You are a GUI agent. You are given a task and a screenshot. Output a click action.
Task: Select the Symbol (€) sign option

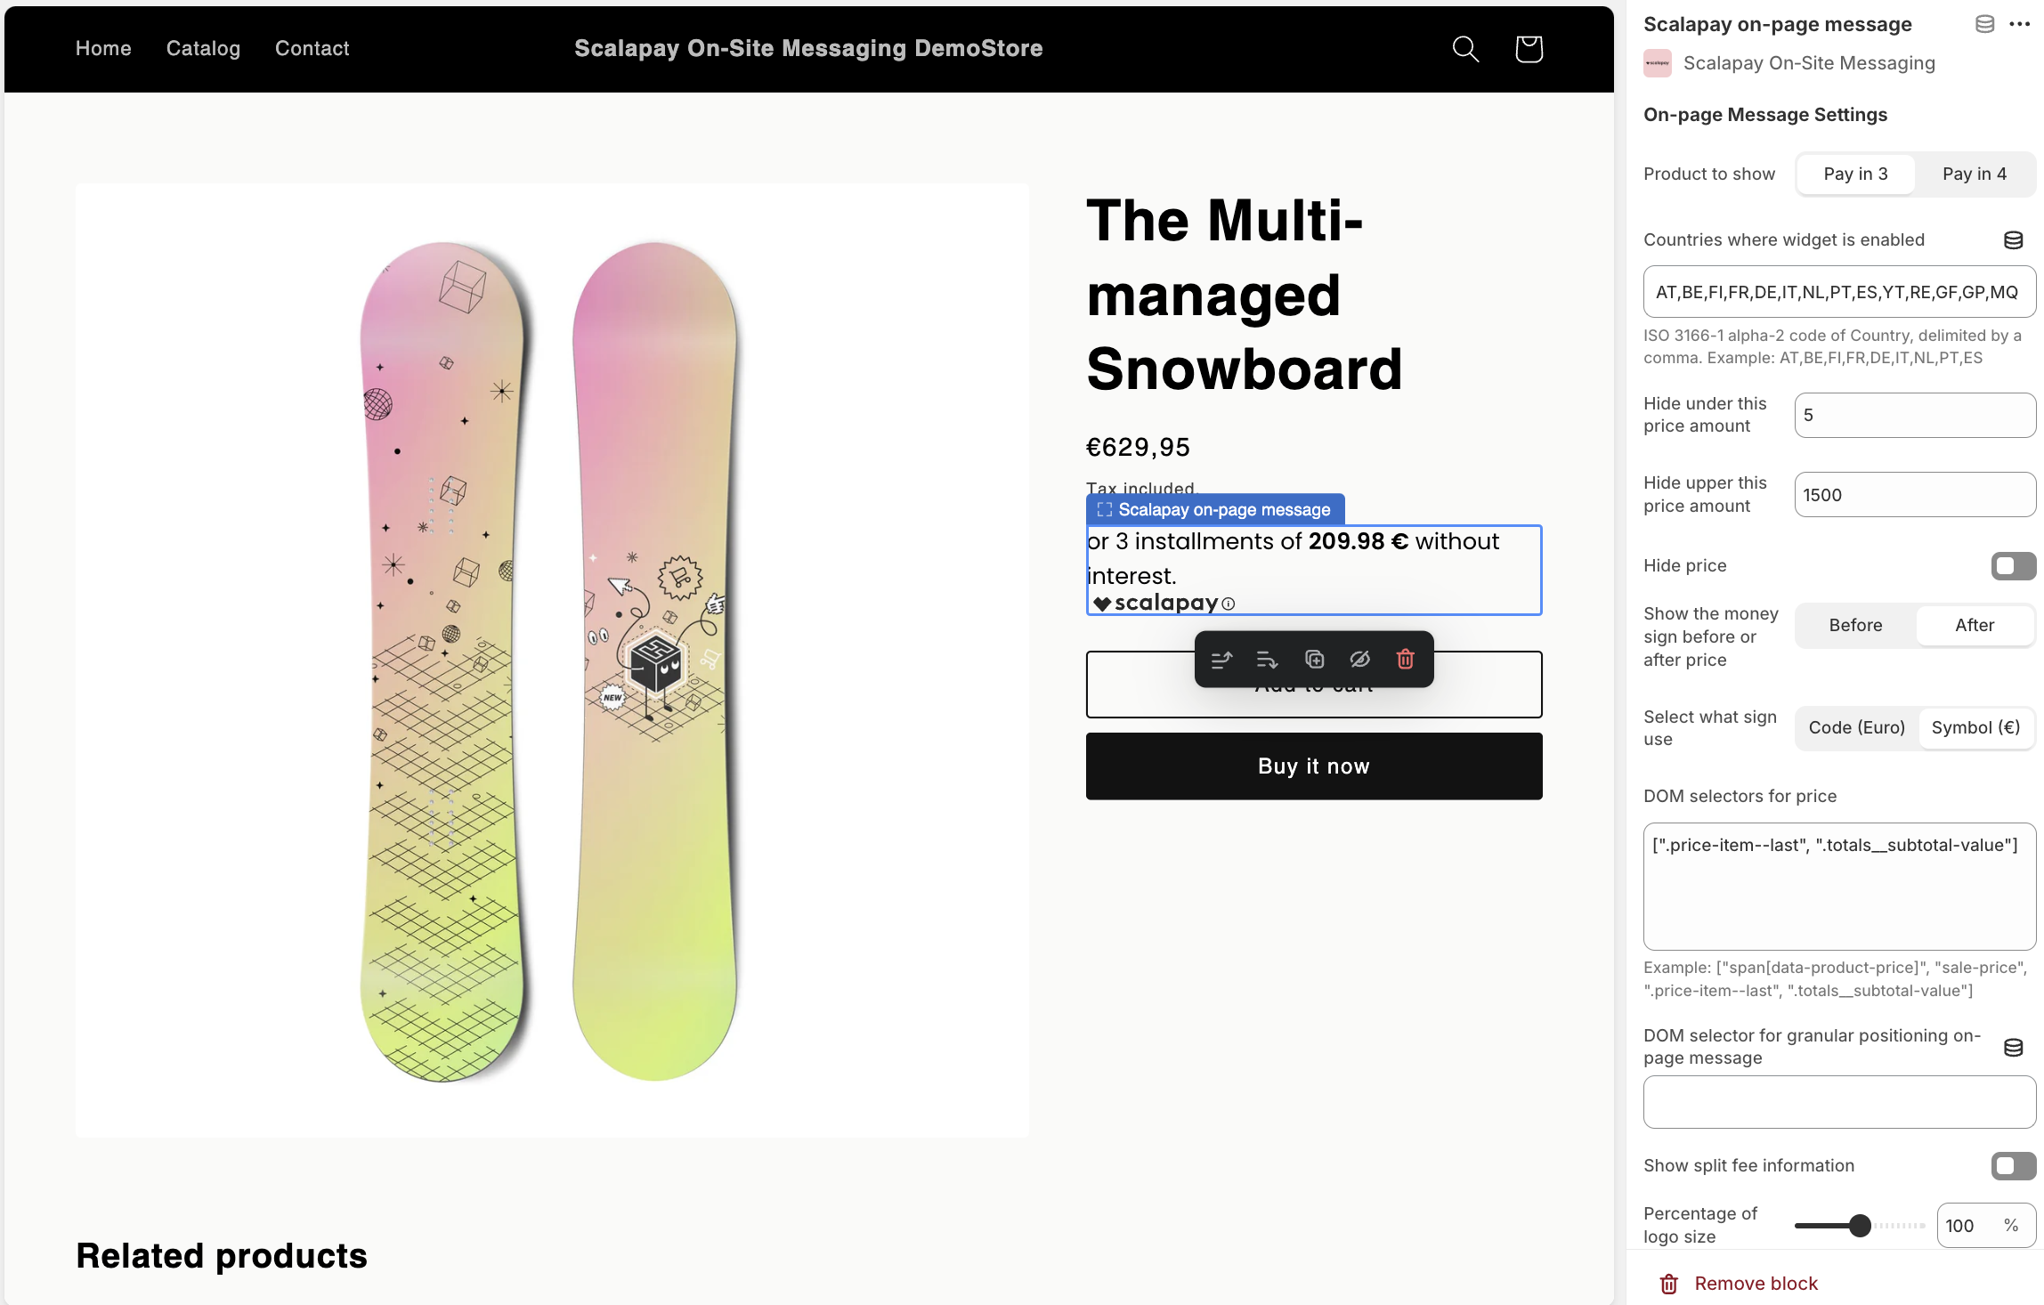(x=1973, y=727)
